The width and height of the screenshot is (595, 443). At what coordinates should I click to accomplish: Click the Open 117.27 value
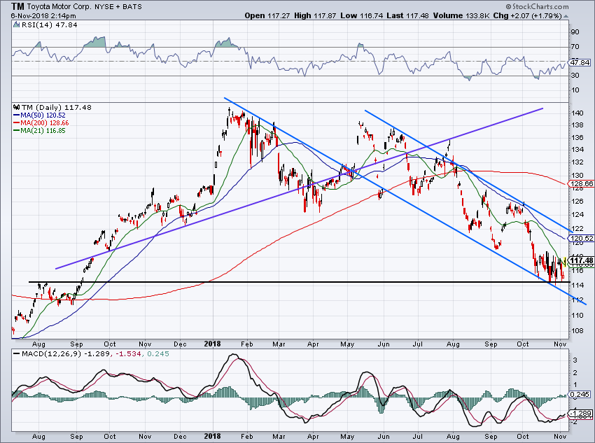coord(267,15)
